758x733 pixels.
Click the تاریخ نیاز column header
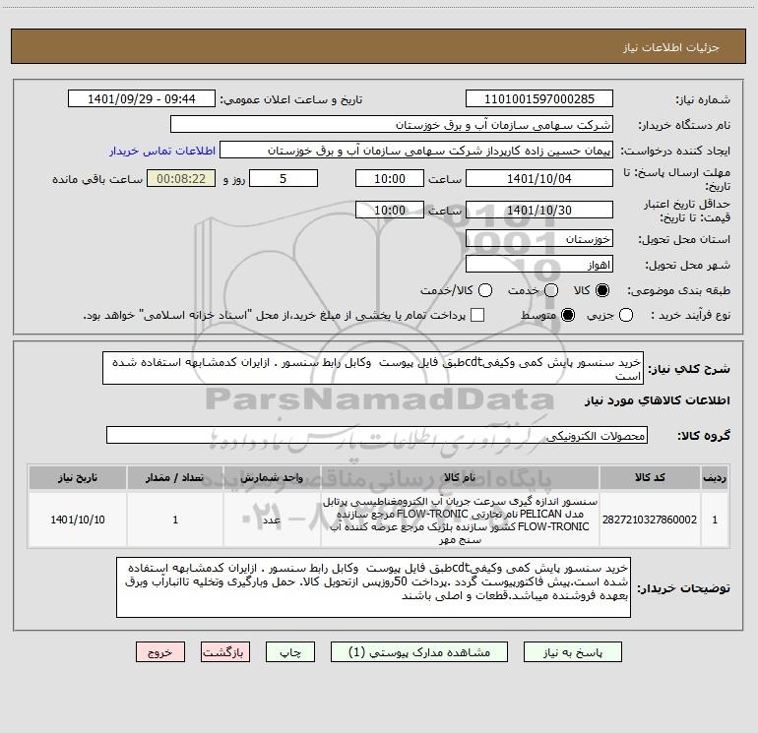click(78, 478)
